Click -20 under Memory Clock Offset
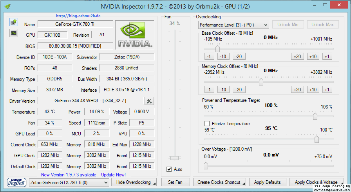This screenshot has height=192, width=351. pos(239,90)
